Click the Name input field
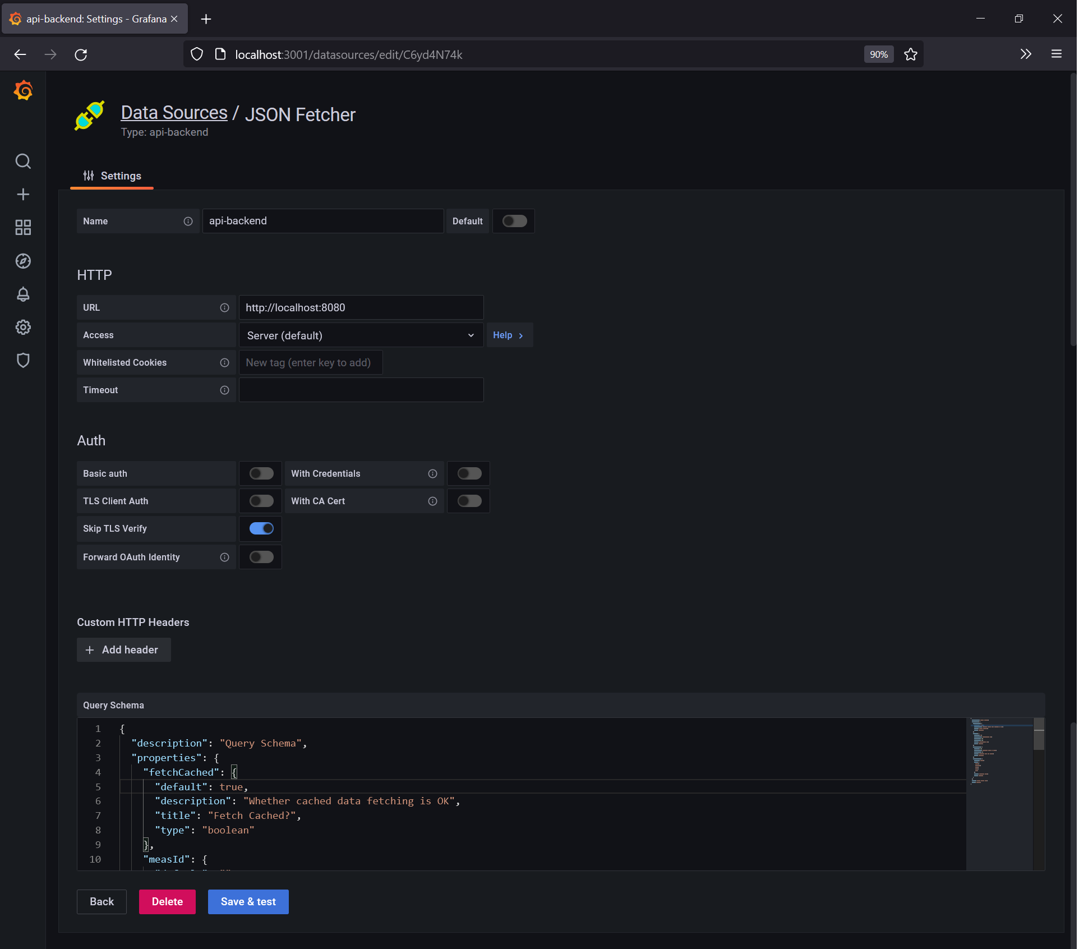 (322, 222)
